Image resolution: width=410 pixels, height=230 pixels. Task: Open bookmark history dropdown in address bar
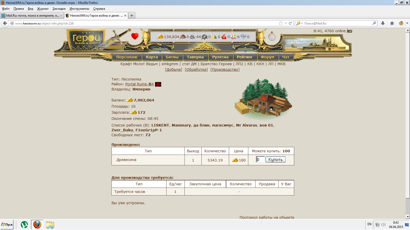[286, 23]
